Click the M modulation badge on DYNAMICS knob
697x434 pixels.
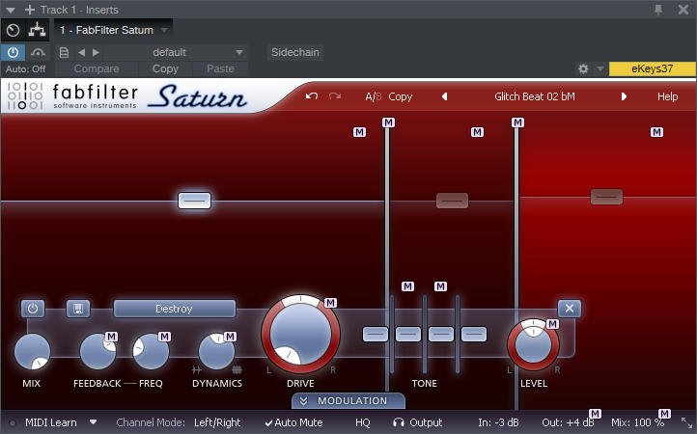tap(230, 337)
